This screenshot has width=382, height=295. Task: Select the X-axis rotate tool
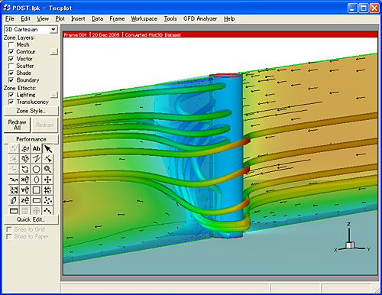pos(25,180)
